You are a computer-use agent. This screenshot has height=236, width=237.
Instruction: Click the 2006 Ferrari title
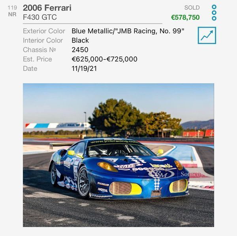[x=47, y=8]
